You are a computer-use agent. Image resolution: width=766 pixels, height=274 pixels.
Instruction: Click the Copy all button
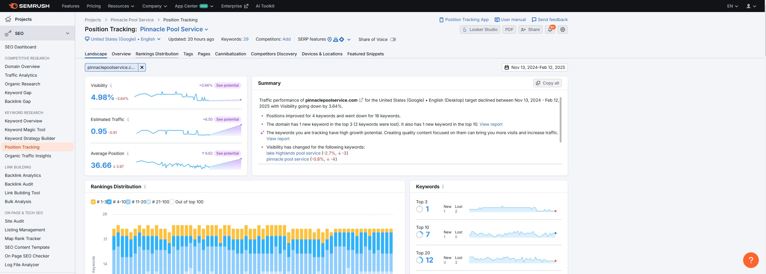(x=547, y=83)
